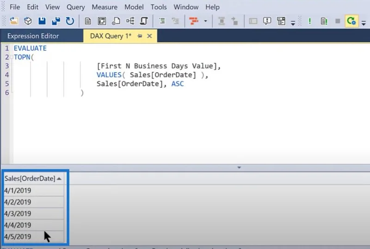This screenshot has width=370, height=249.
Task: Open the Window menu
Action: (186, 7)
